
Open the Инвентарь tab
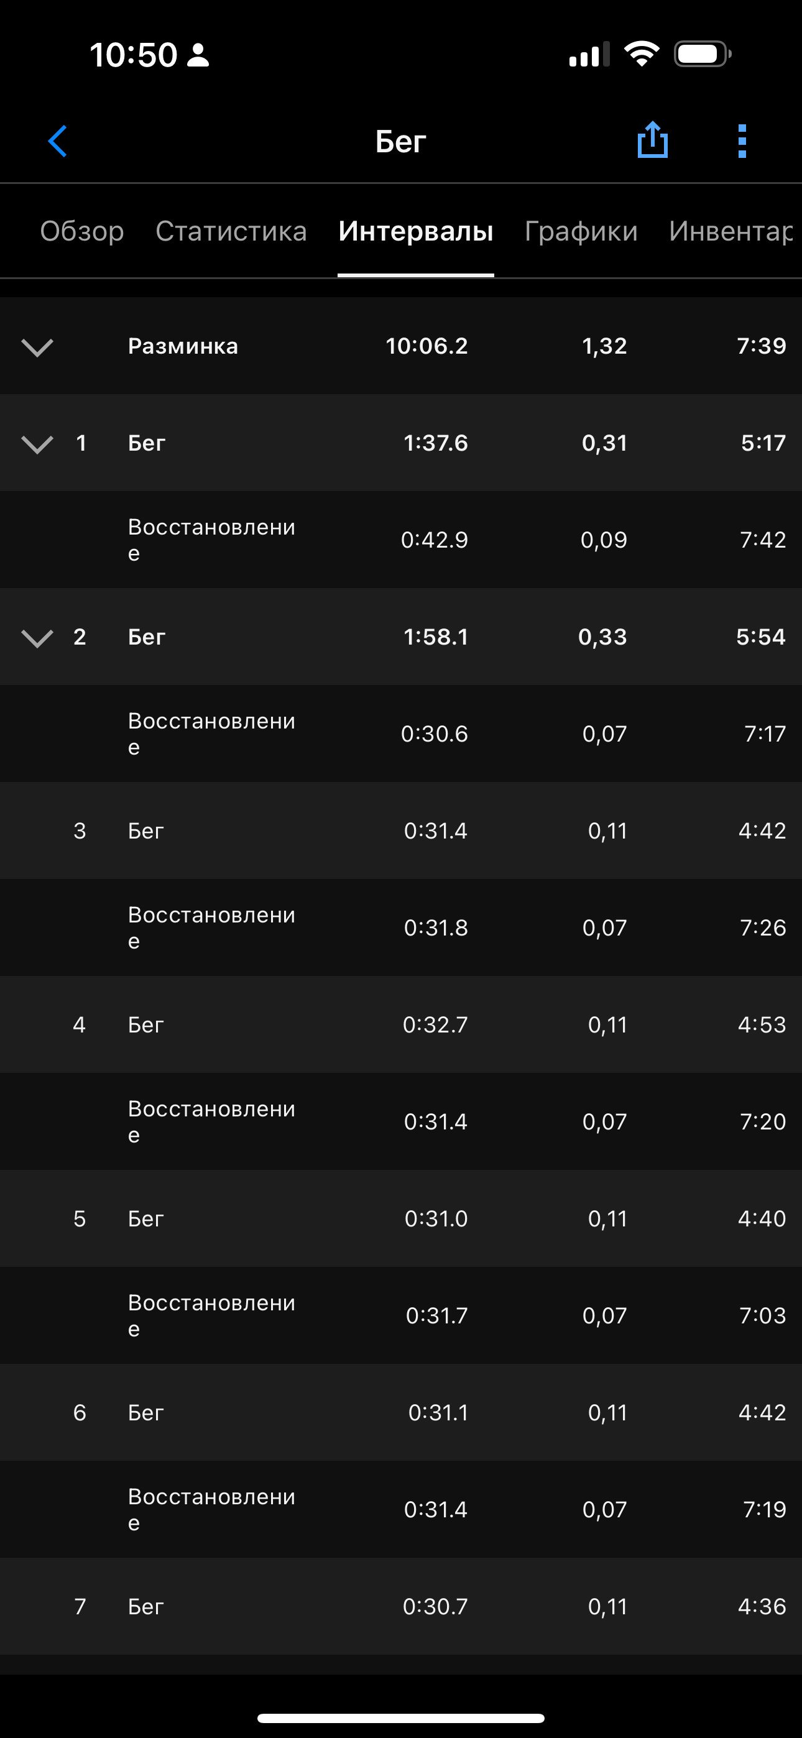click(731, 231)
